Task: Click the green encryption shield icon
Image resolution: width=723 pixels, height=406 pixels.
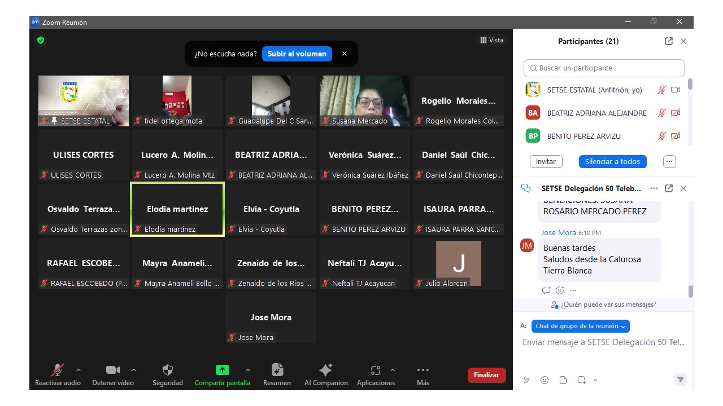Action: (x=41, y=40)
